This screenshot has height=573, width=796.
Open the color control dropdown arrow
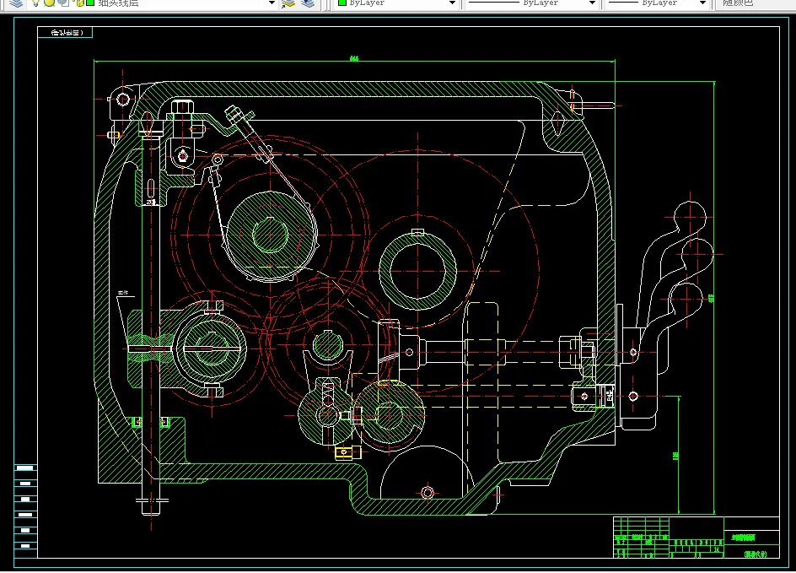coord(452,3)
